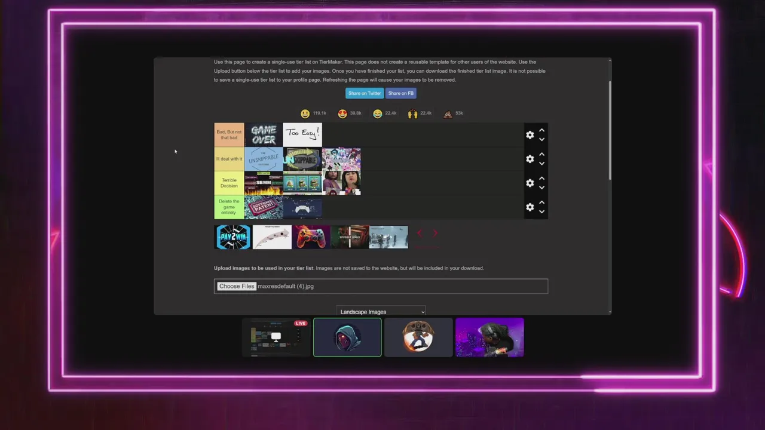Image resolution: width=765 pixels, height=430 pixels.
Task: Move 'Ill deal with it' tier down
Action: click(x=541, y=164)
